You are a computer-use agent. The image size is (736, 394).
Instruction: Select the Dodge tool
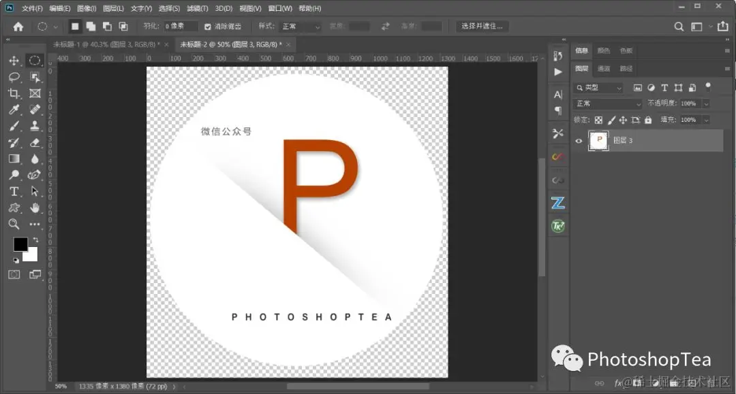pos(14,175)
